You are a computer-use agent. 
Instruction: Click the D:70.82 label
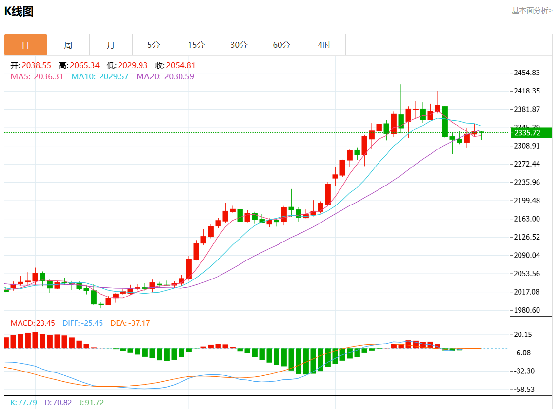[58, 403]
